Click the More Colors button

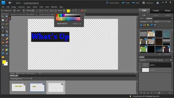62,24
